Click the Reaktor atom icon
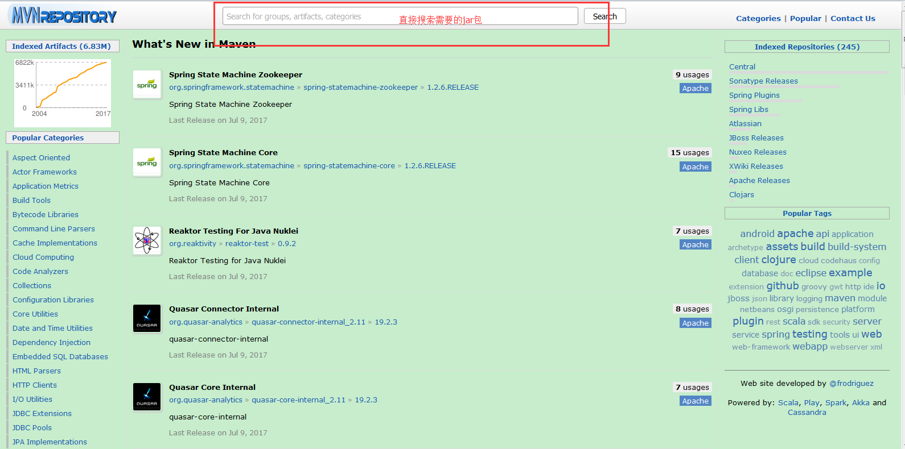Image resolution: width=905 pixels, height=449 pixels. click(x=147, y=240)
